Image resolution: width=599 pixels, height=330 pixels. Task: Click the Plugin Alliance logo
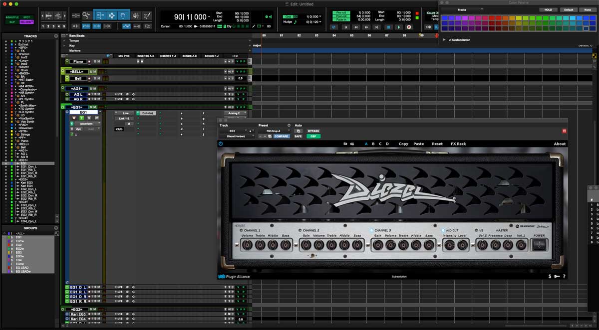[234, 277]
